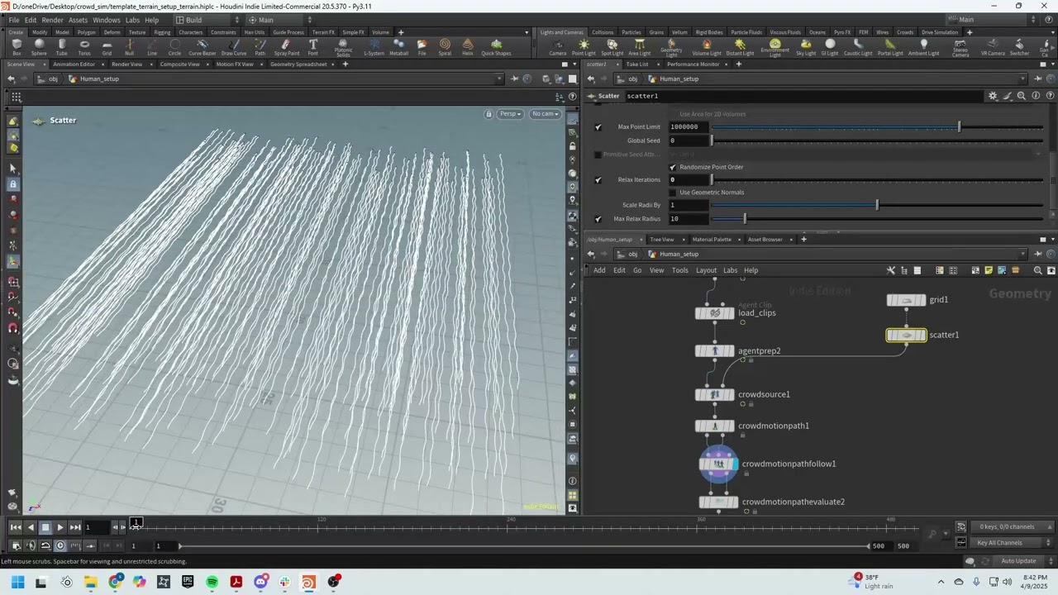Select the Spiral shelf tool
The image size is (1058, 595).
[445, 47]
